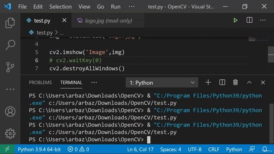Open the Manage gear icon

coord(10,133)
